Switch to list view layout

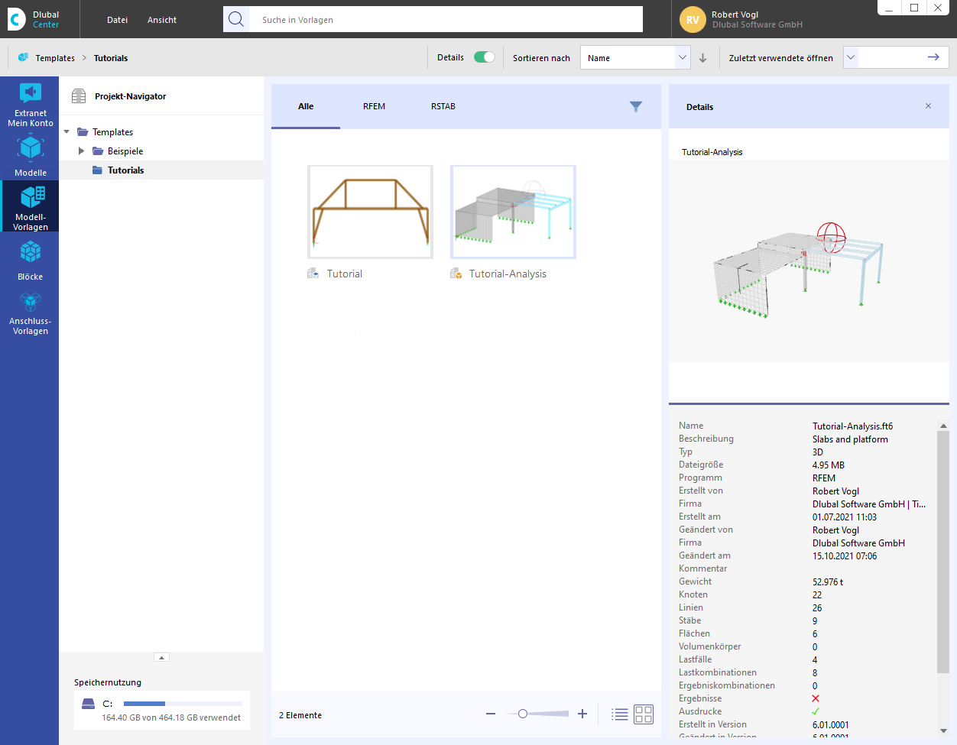[x=620, y=714]
